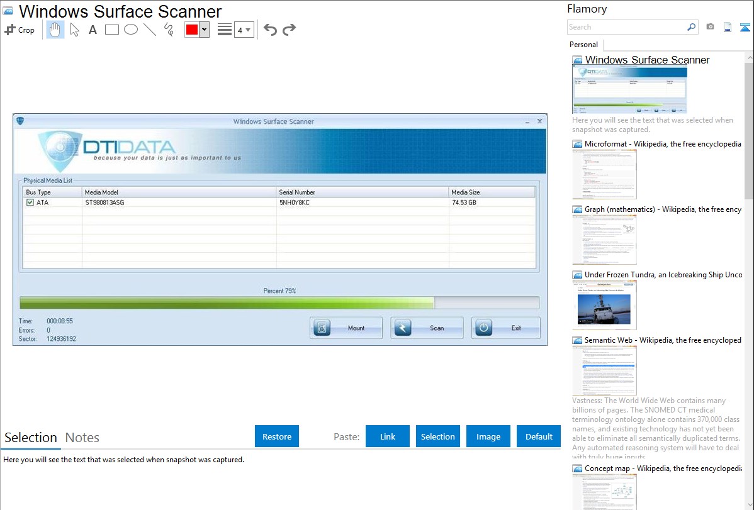Image resolution: width=754 pixels, height=510 pixels.
Task: Click the document page icon in Flamory header
Action: pyautogui.click(x=727, y=27)
